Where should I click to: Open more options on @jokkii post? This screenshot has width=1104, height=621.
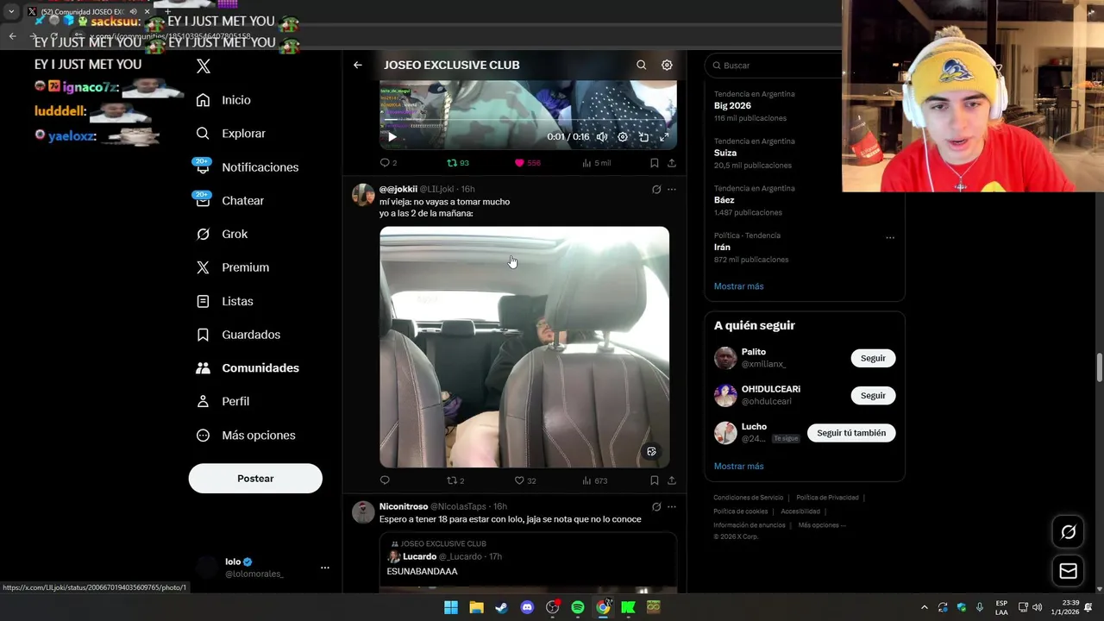coord(672,190)
